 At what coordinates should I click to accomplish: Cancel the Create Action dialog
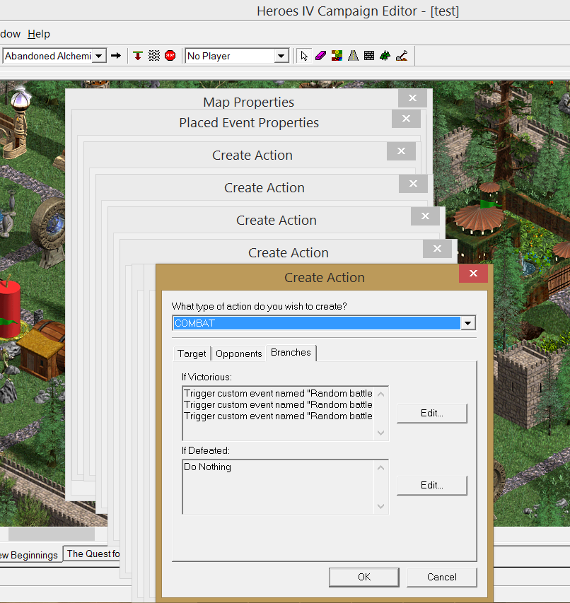coord(441,577)
